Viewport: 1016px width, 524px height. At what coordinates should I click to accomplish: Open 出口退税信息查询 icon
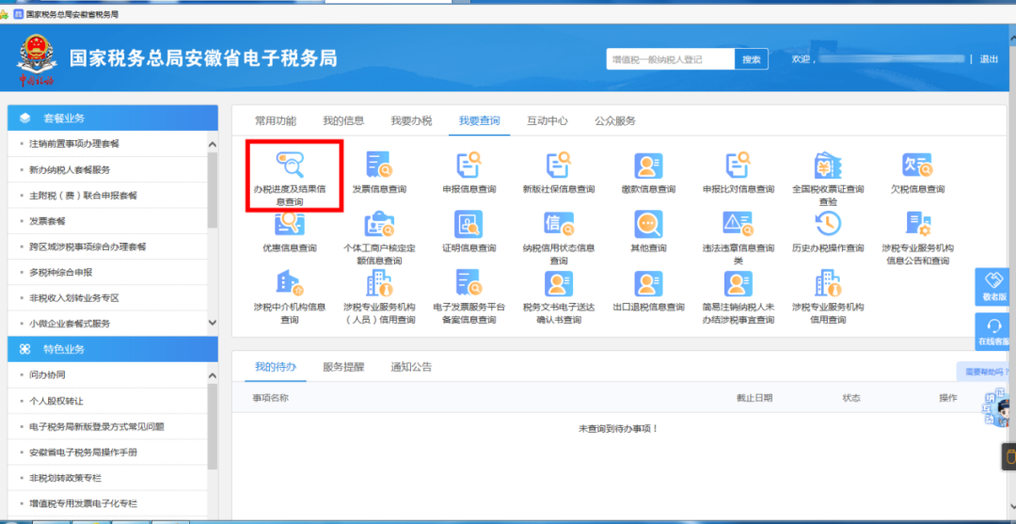tap(648, 283)
